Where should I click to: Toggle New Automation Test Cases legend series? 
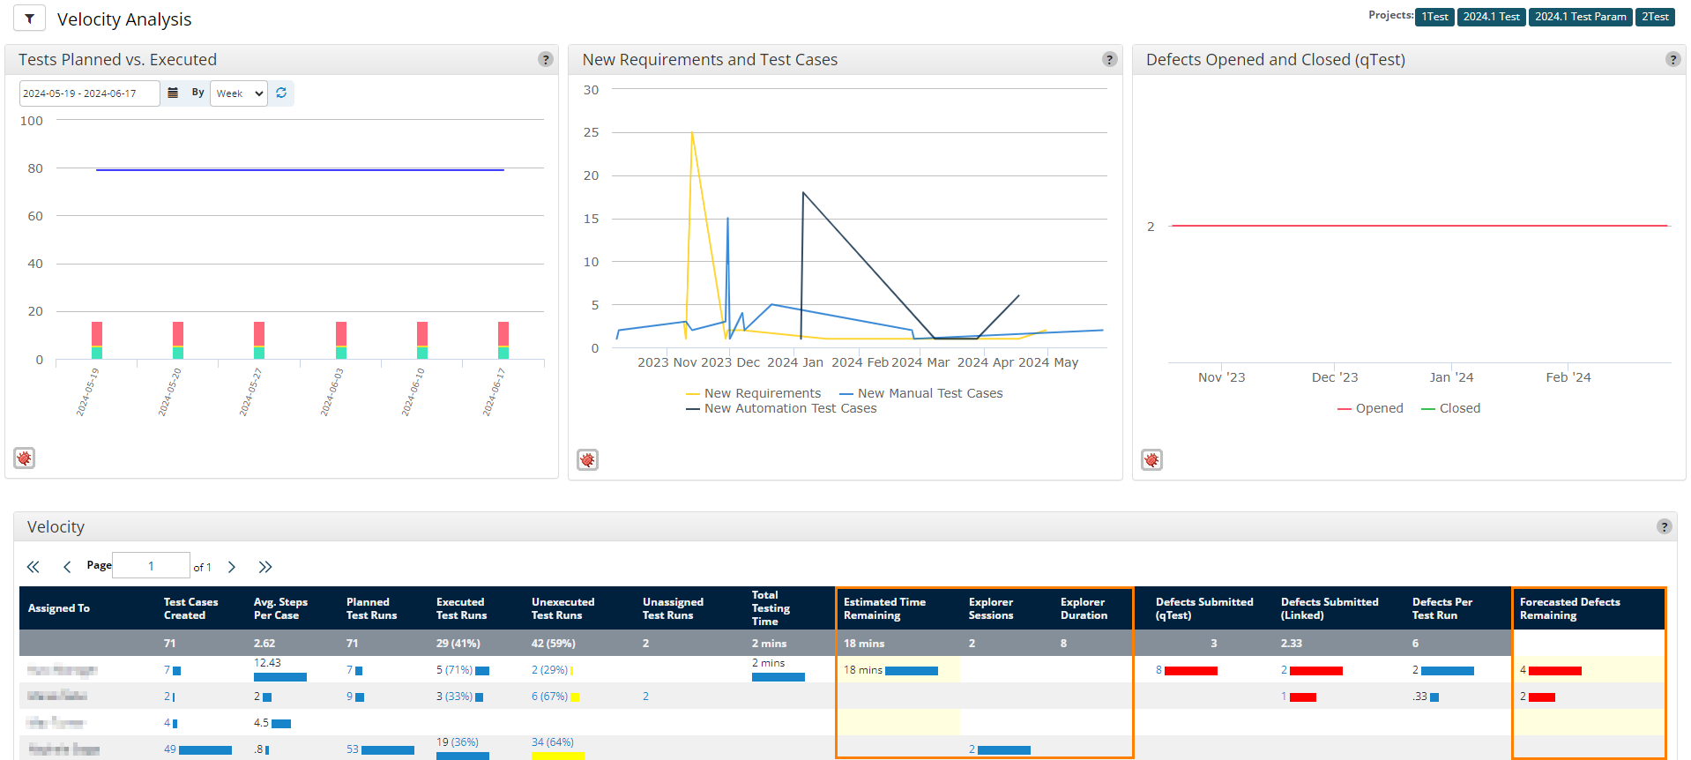click(x=789, y=408)
